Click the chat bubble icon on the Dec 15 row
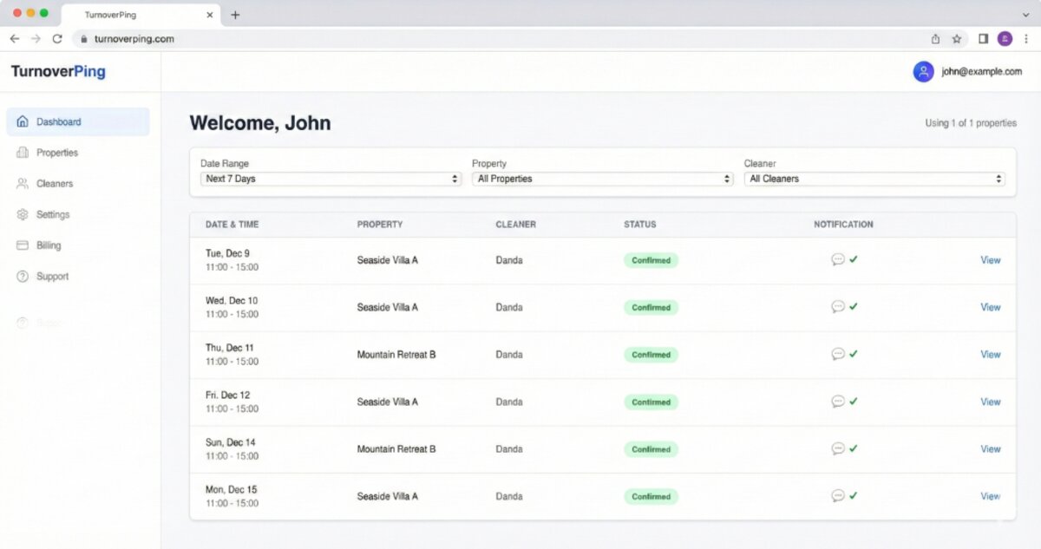1041x549 pixels. (838, 495)
